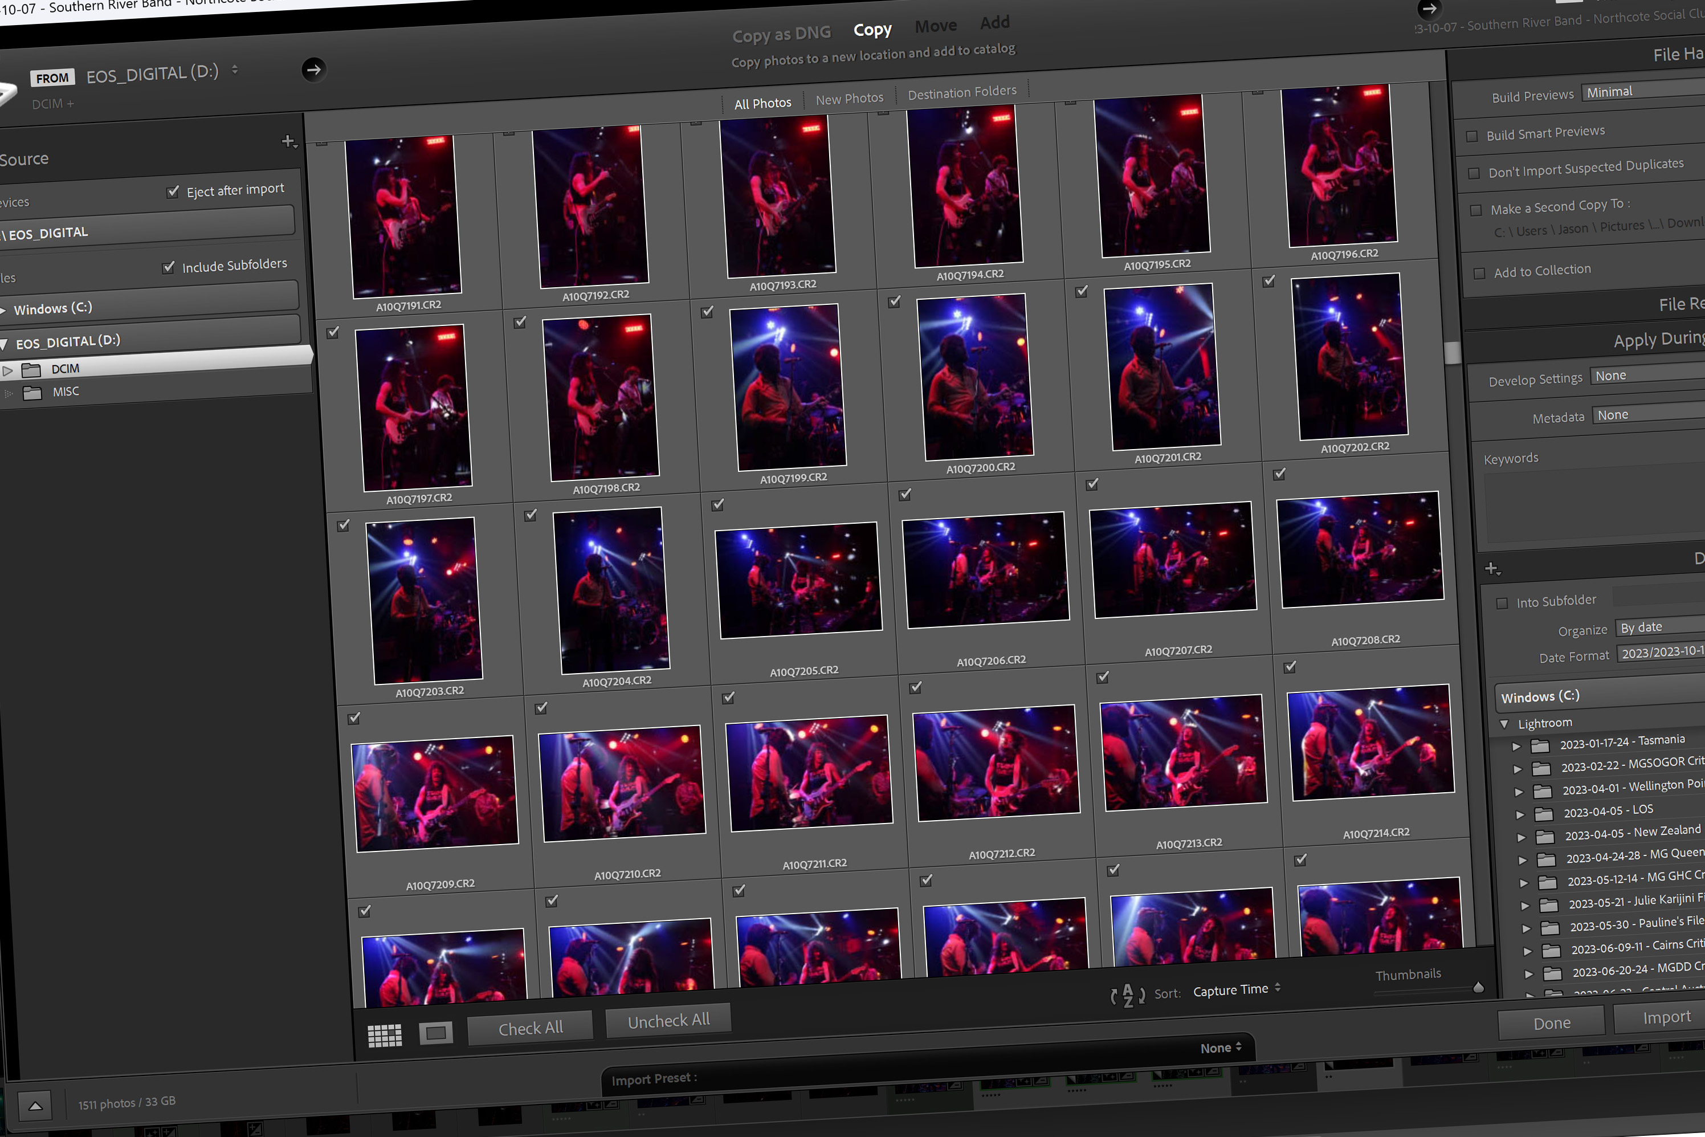Click the destination arrow at top right
1705x1137 pixels.
pos(1429,9)
